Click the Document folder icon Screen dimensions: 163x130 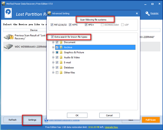click(x=61, y=42)
